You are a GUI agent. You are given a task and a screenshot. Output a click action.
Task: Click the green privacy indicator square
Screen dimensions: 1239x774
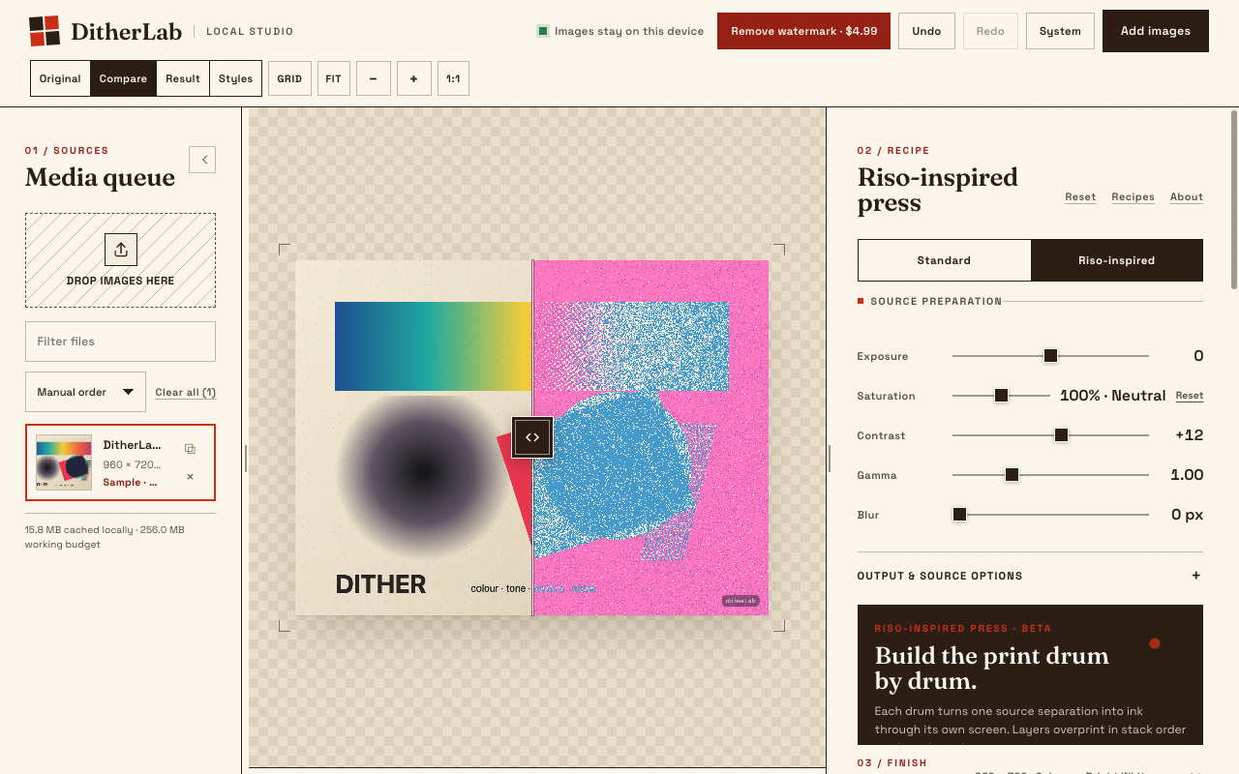(543, 31)
